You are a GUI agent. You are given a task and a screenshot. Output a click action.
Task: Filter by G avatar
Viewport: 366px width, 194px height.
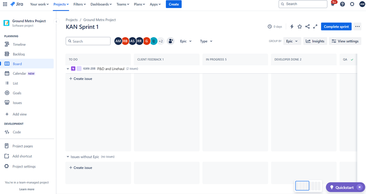pos(147,41)
